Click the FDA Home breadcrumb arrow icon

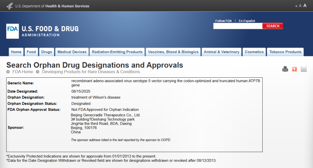[x=8, y=72]
